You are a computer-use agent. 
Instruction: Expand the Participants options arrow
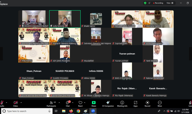pos(59,101)
